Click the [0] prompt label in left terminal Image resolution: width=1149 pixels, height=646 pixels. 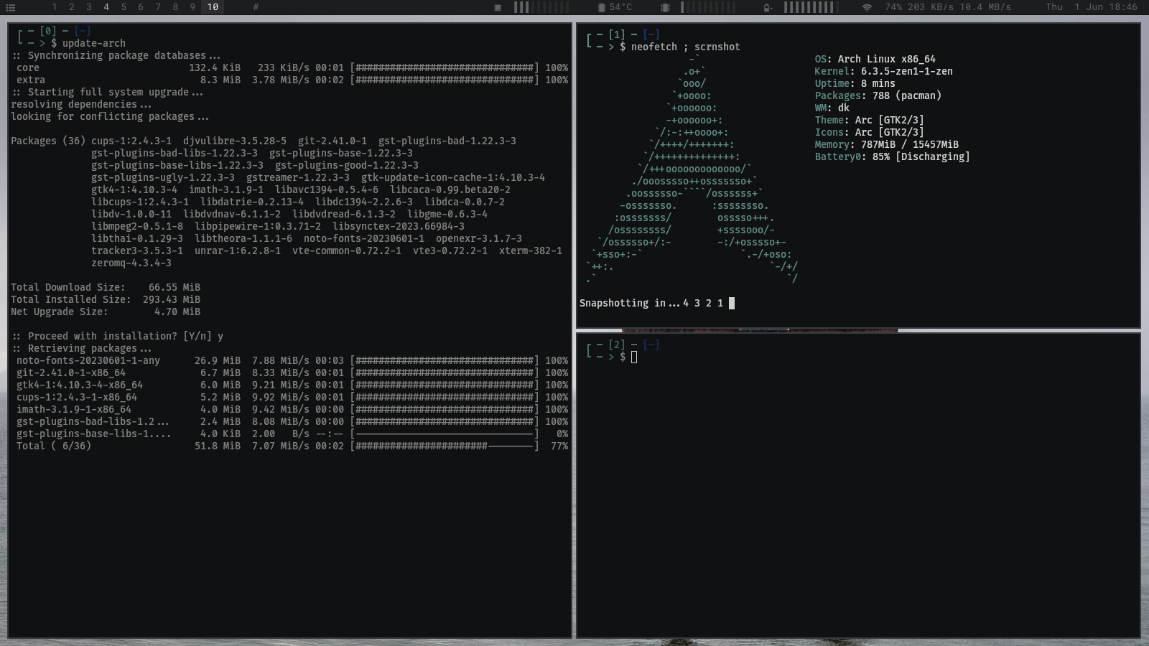47,31
